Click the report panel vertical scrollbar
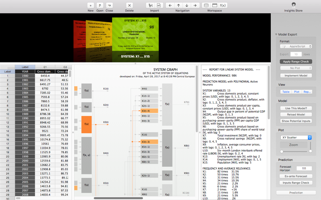 pyautogui.click(x=268, y=92)
